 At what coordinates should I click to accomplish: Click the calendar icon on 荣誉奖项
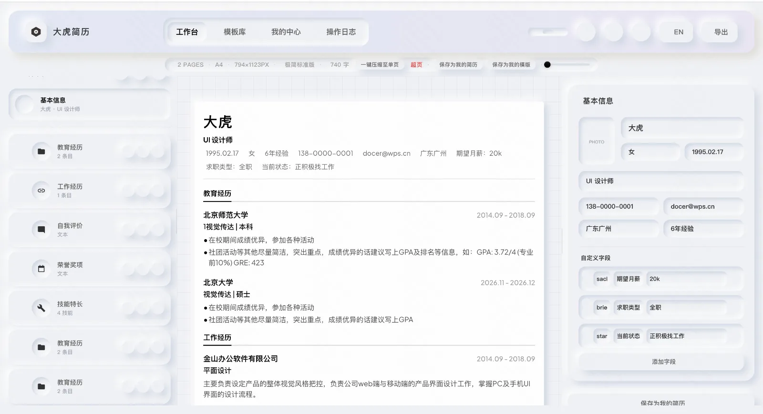click(41, 269)
